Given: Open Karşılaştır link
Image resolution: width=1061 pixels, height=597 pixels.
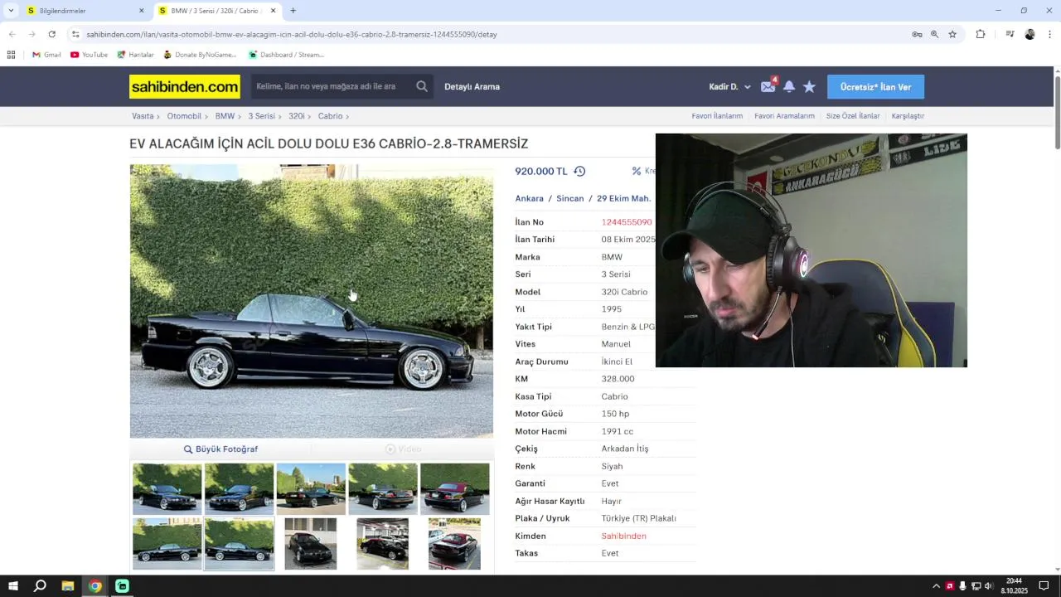Looking at the screenshot, I should [908, 116].
